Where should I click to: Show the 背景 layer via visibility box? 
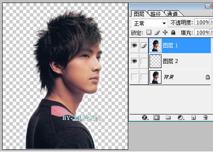[134, 77]
